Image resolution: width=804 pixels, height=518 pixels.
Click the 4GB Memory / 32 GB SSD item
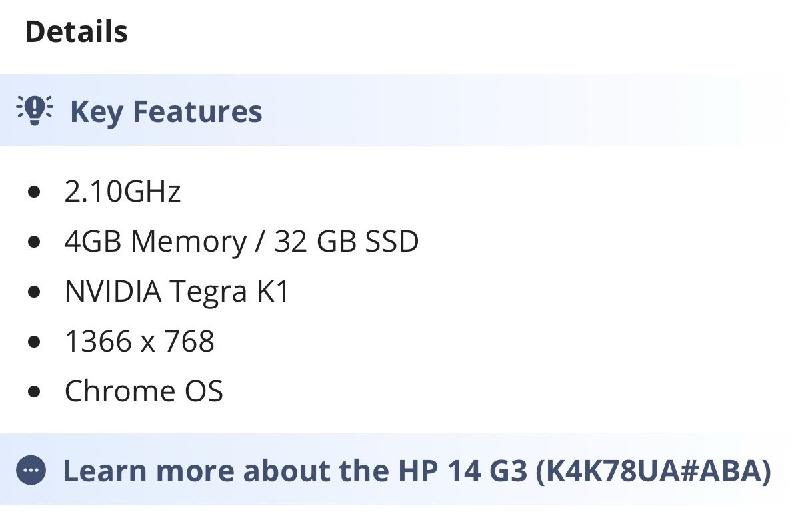(x=241, y=241)
